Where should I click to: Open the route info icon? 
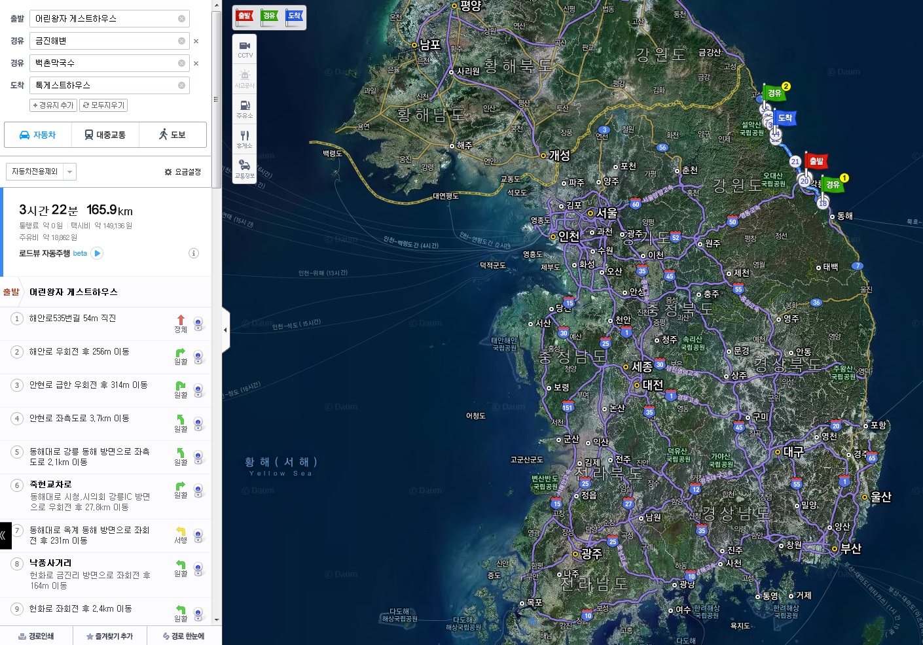tap(194, 253)
